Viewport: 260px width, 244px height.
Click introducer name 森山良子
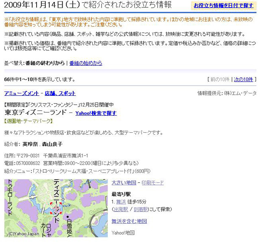[52, 144]
